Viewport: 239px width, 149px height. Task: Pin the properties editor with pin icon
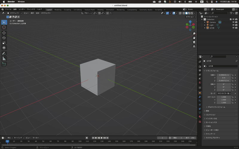236,61
